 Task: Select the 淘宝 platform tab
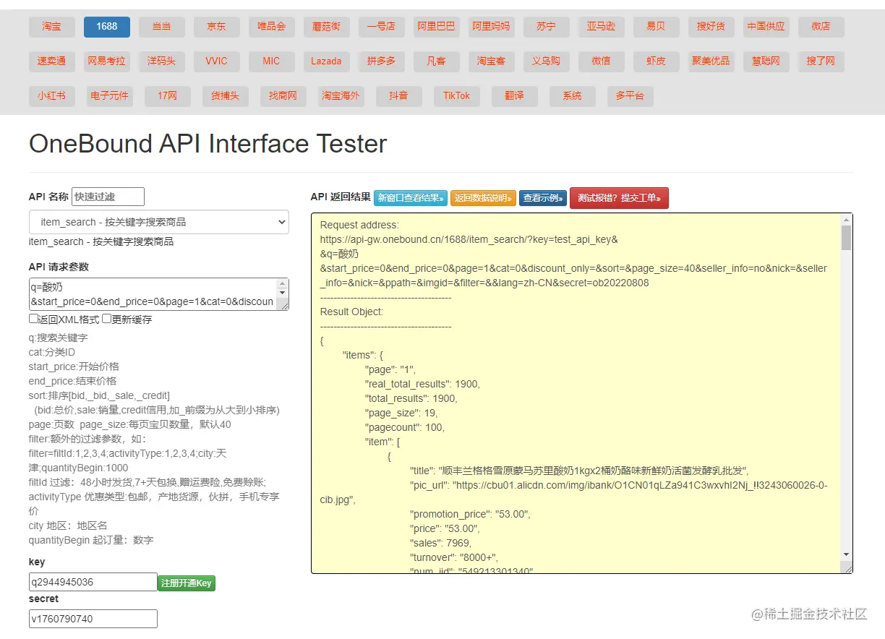pos(52,27)
